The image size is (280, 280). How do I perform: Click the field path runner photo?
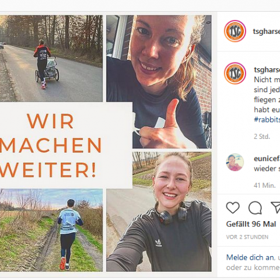51,230
